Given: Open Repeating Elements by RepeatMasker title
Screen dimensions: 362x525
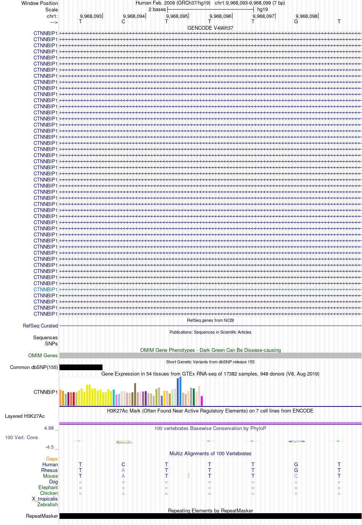Looking at the screenshot, I should pos(210,511).
